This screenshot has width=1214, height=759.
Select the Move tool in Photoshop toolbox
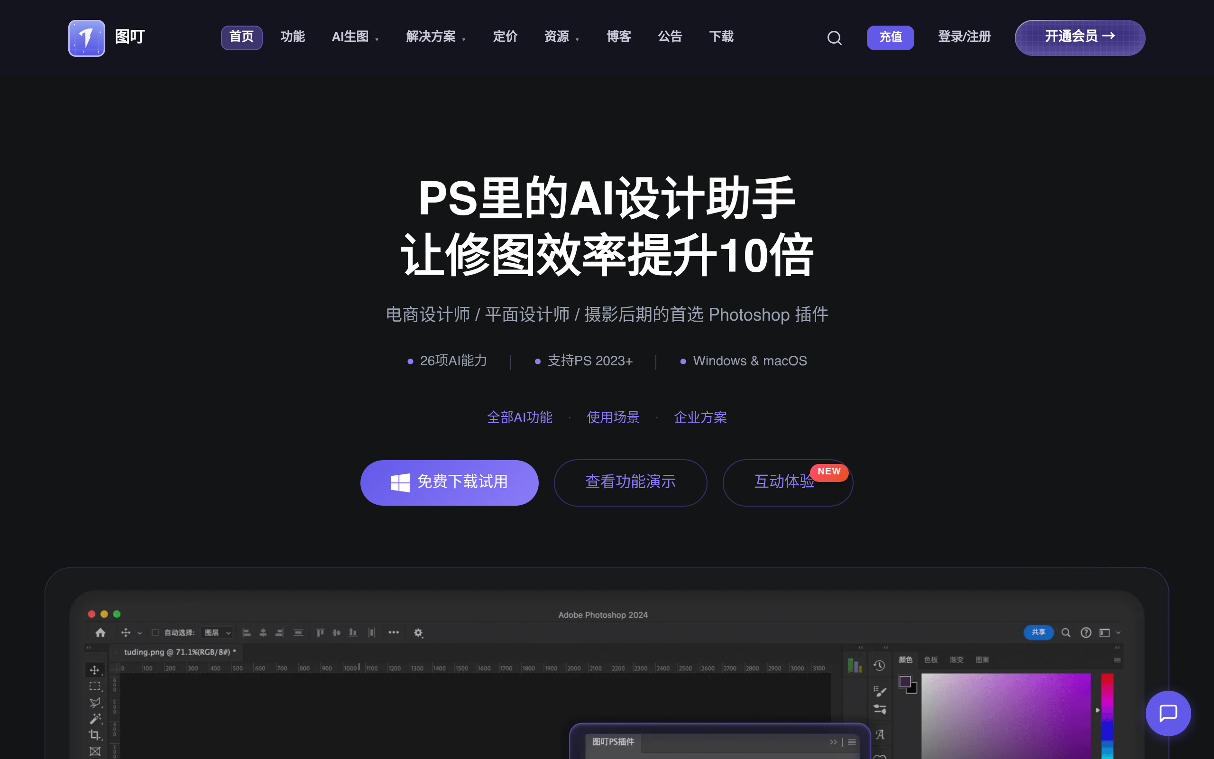[x=94, y=670]
